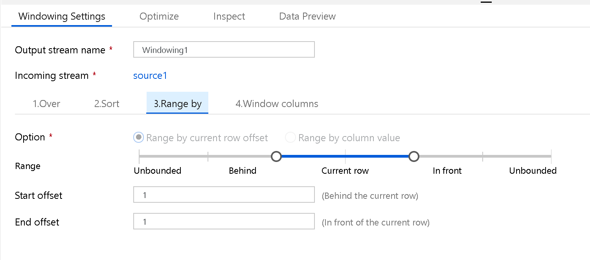The width and height of the screenshot is (590, 260).
Task: Switch to the Optimize tab
Action: click(159, 16)
